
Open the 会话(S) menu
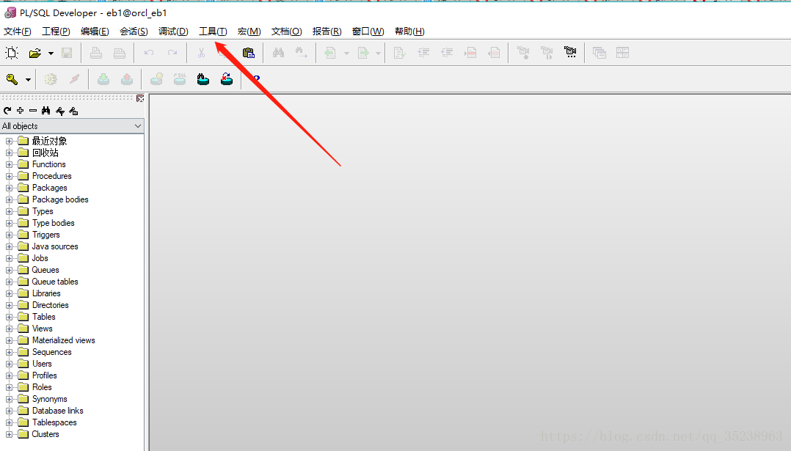pos(134,32)
